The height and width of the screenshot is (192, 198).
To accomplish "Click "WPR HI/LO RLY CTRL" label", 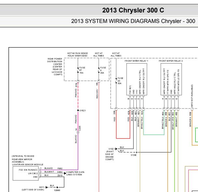I will coord(175,83).
